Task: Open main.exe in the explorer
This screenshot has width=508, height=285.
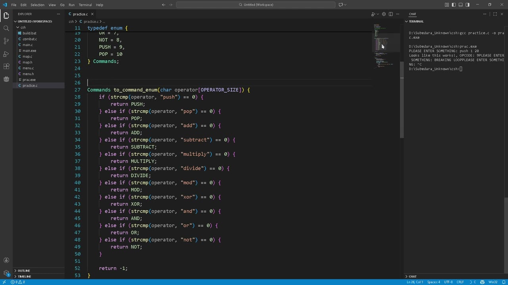Action: [x=29, y=51]
